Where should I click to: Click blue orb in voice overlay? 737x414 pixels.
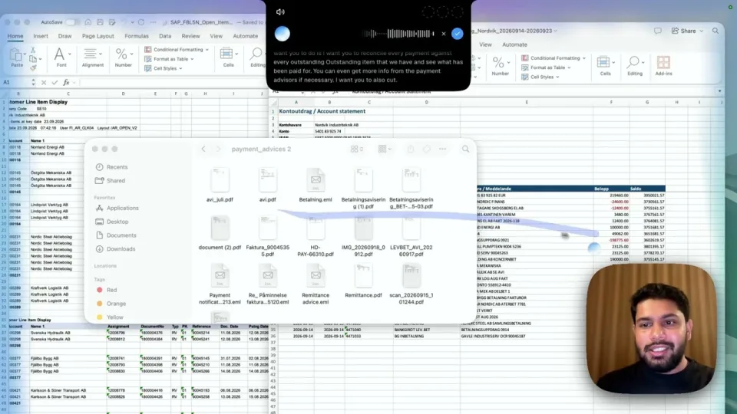click(x=282, y=34)
